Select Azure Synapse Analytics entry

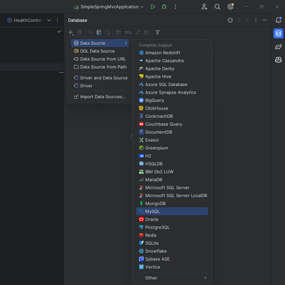(x=172, y=92)
